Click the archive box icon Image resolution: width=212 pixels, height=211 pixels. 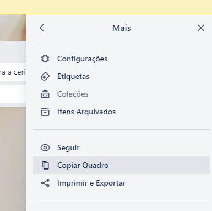(x=45, y=112)
